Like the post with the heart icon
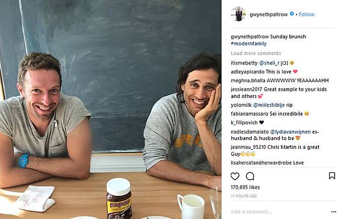The width and height of the screenshot is (337, 219). [x=235, y=176]
